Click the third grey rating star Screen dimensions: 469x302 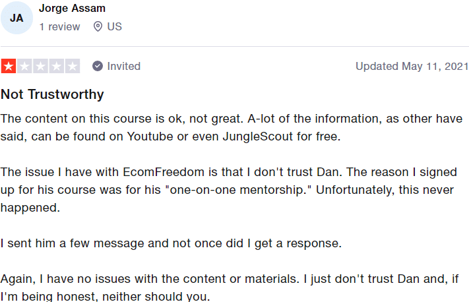pyautogui.click(x=41, y=66)
